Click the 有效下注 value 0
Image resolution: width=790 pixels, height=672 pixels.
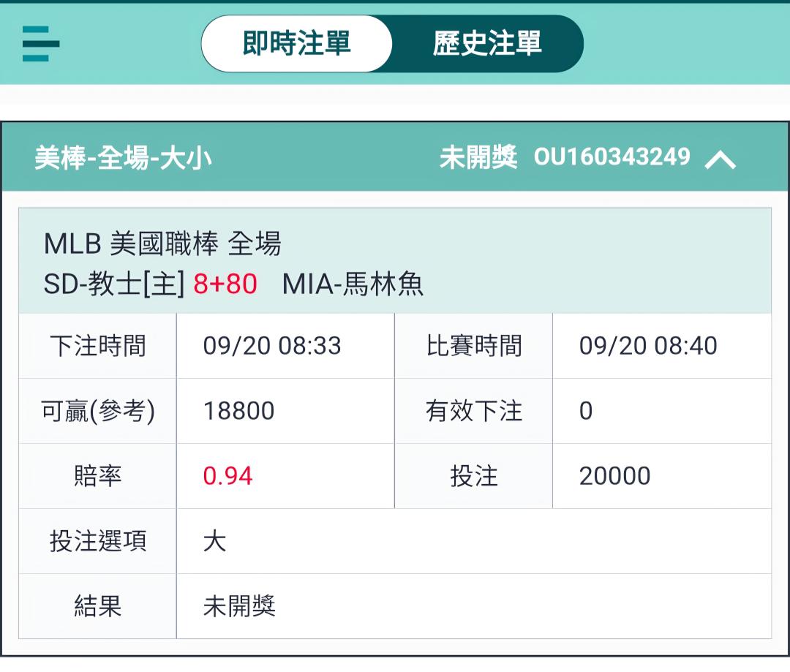pos(586,411)
